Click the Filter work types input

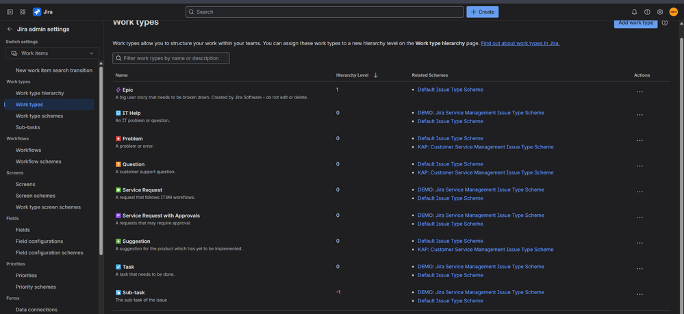tap(171, 58)
